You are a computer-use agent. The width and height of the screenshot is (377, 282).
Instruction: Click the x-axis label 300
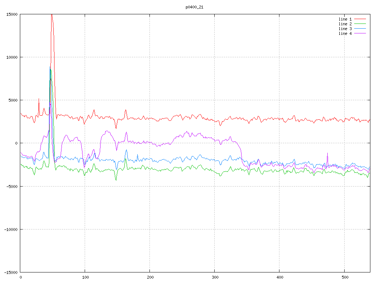pos(215,278)
